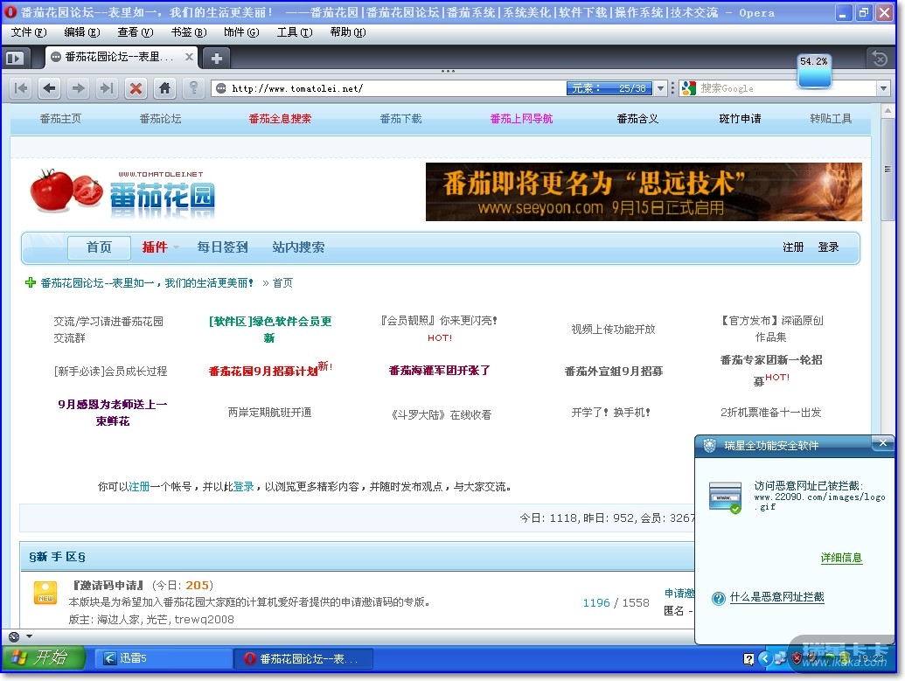Click the 54.2% download progress indicator

pyautogui.click(x=814, y=71)
